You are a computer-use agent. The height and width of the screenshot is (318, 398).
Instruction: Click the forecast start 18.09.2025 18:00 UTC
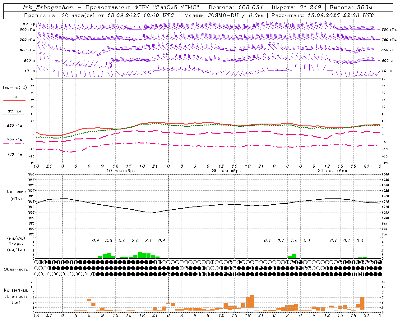(141, 15)
